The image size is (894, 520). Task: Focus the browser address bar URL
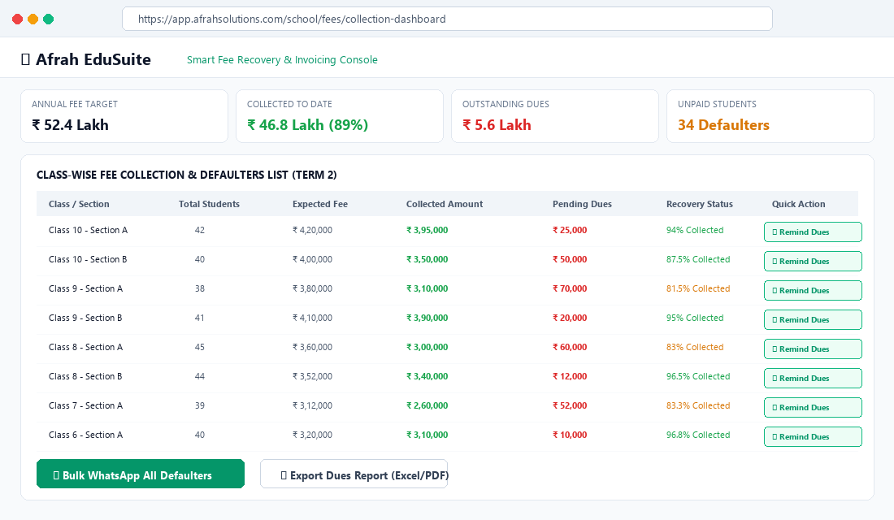[x=447, y=19]
